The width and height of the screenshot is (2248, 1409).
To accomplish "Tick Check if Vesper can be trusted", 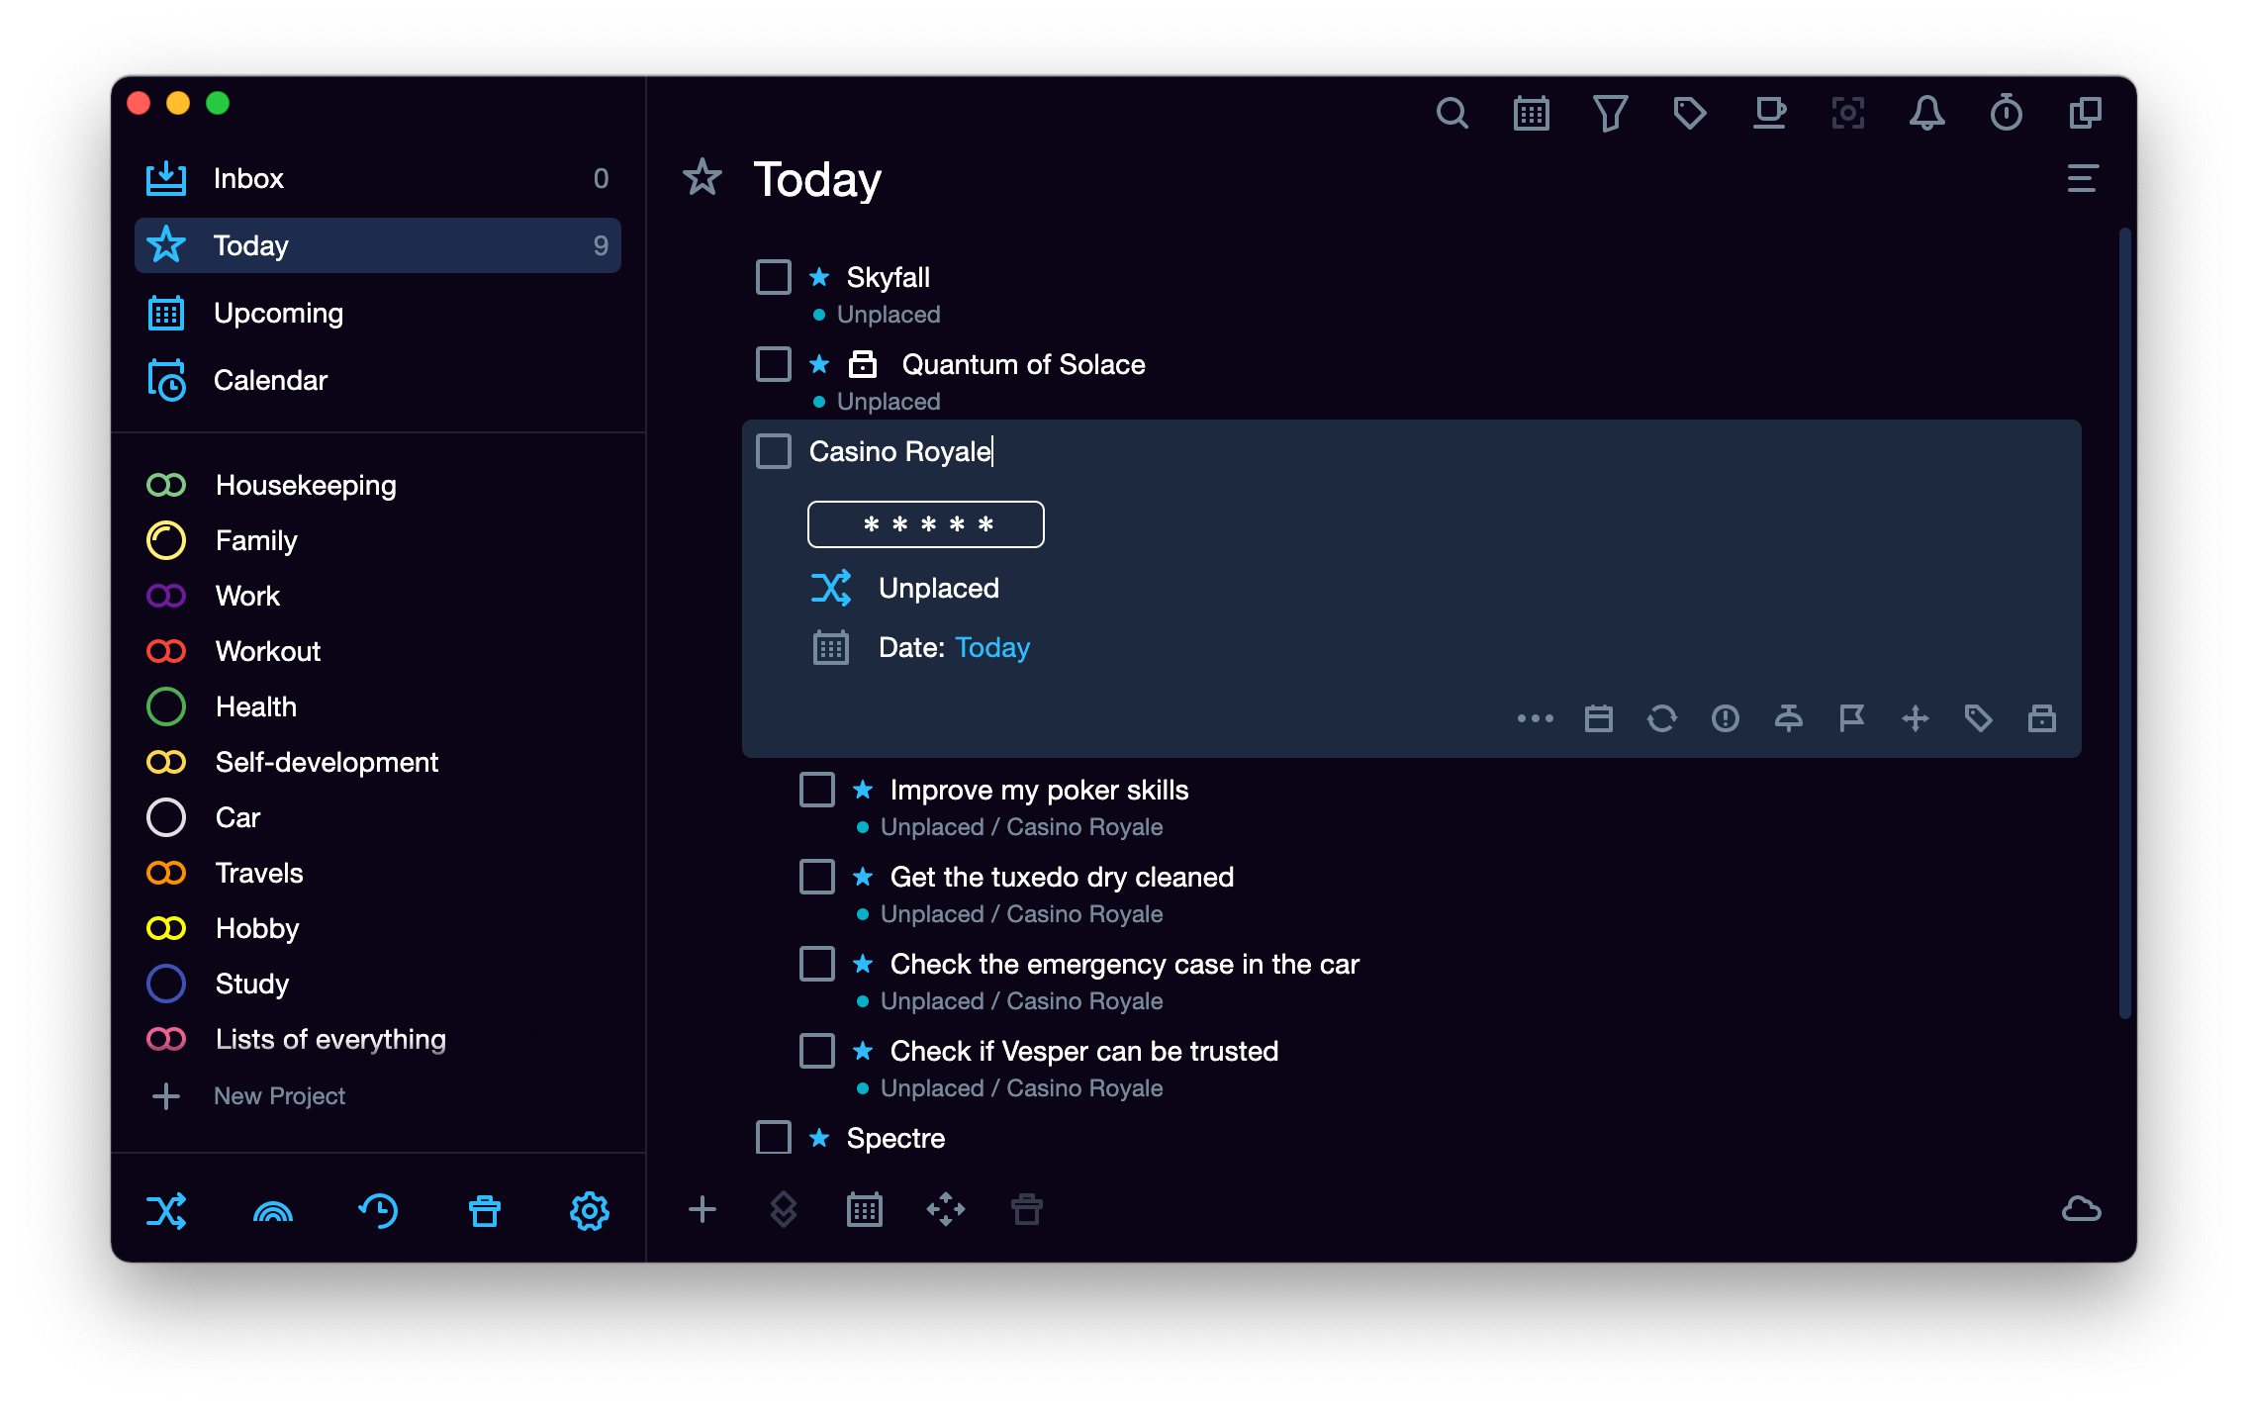I will click(x=817, y=1051).
